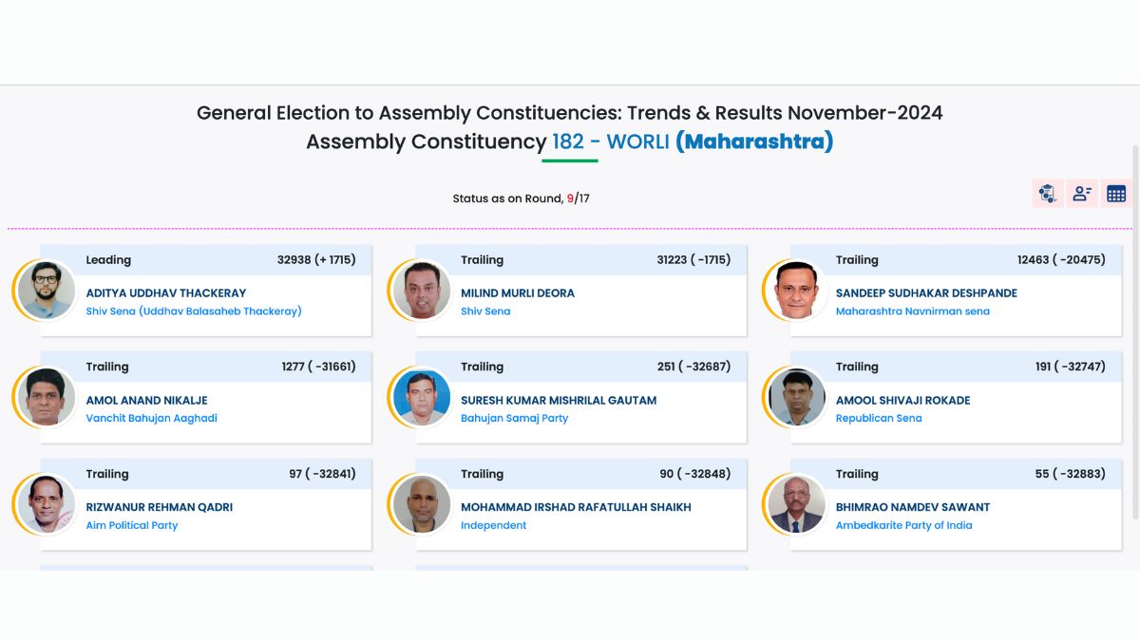
Task: Click the Bahujan Samaj Party label
Action: coord(514,419)
